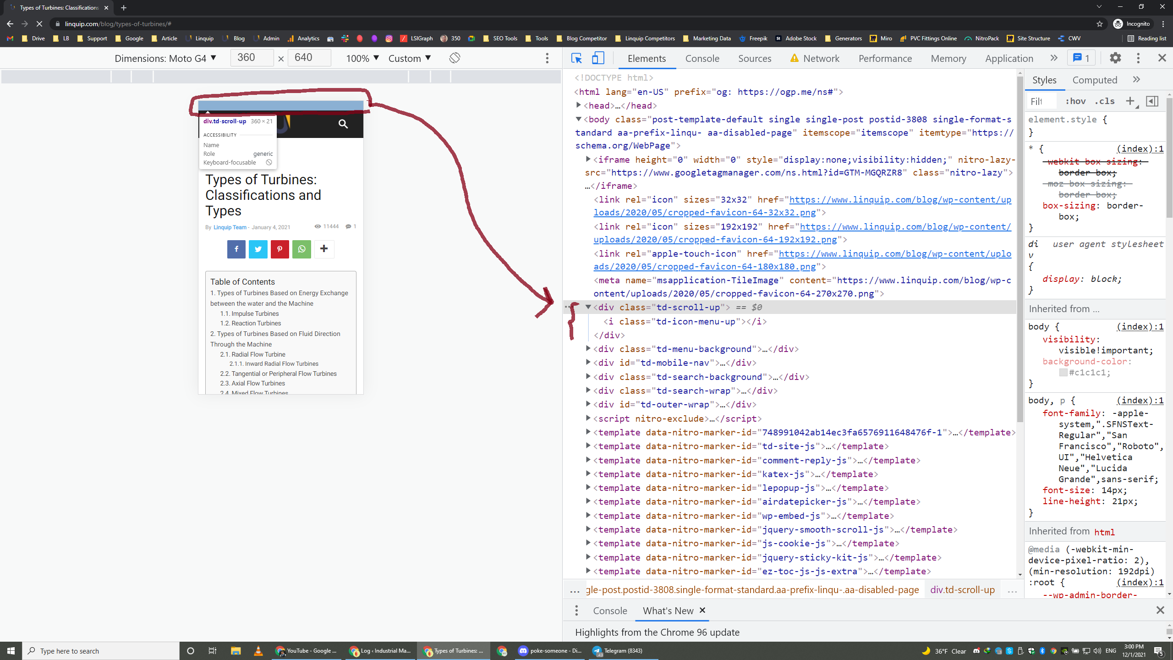Expand the td-menu-background div
Image resolution: width=1173 pixels, height=660 pixels.
coord(588,349)
